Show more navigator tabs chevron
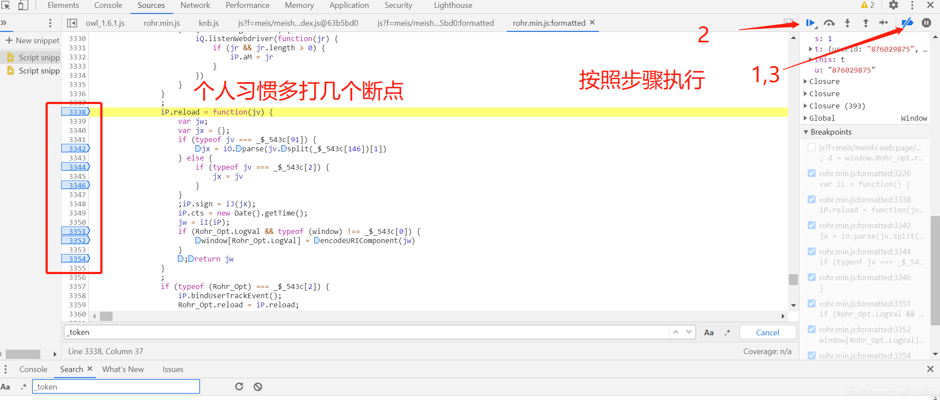 point(4,23)
